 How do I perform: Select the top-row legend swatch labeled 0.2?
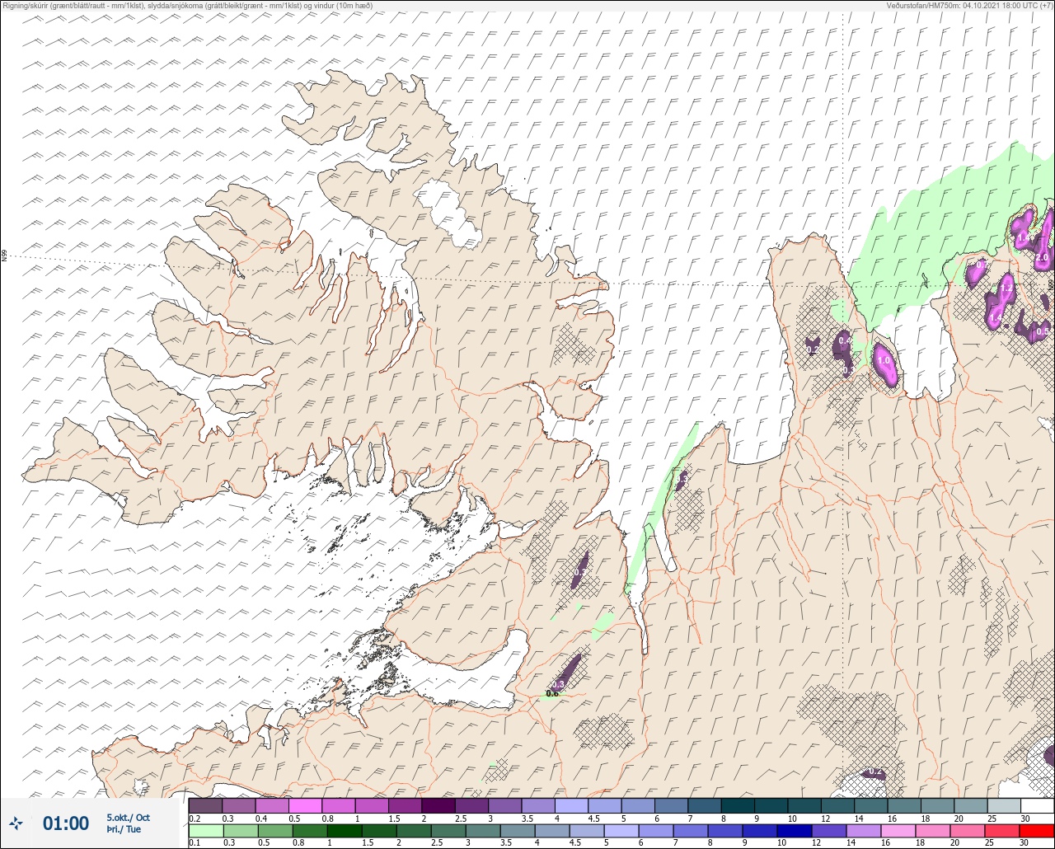tap(205, 805)
